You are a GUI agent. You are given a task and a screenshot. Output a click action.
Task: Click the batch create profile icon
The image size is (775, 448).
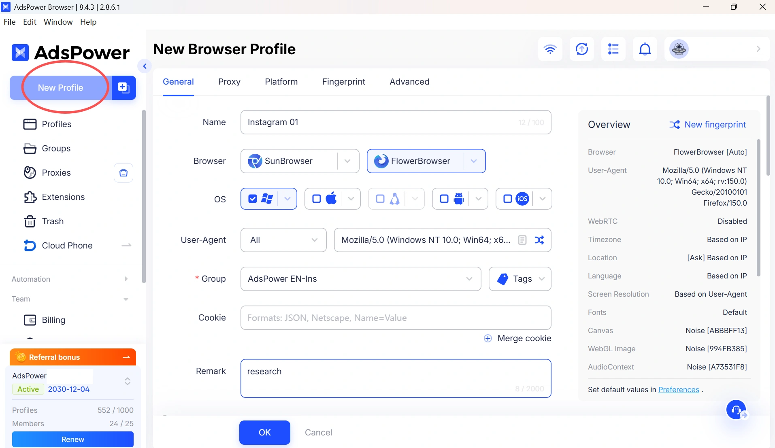[123, 87]
